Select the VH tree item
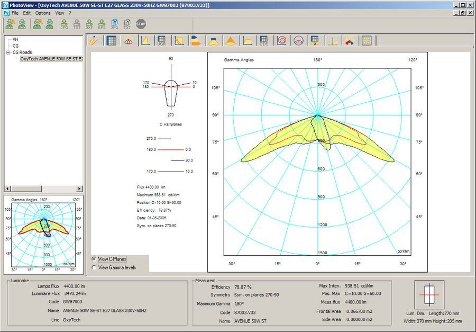Image resolution: width=476 pixels, height=332 pixels. 15,40
